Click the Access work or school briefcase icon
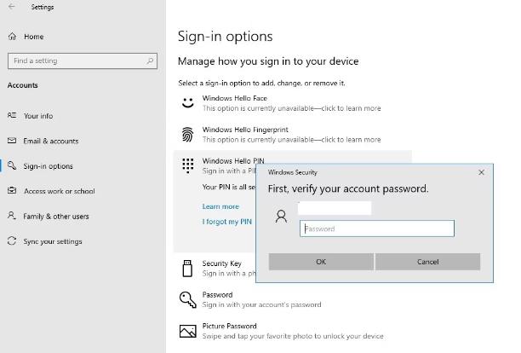 pos(12,191)
